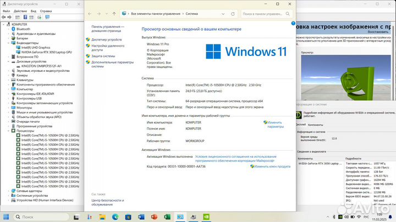Click the scan hardware monitor icon in Device Manager toolbar
Image resolution: width=396 pixels, height=222 pixels.
click(x=47, y=17)
